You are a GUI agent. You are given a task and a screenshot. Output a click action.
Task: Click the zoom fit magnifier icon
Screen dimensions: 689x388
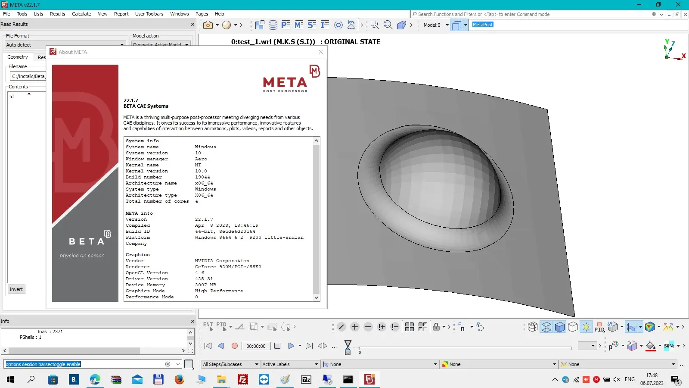[388, 25]
